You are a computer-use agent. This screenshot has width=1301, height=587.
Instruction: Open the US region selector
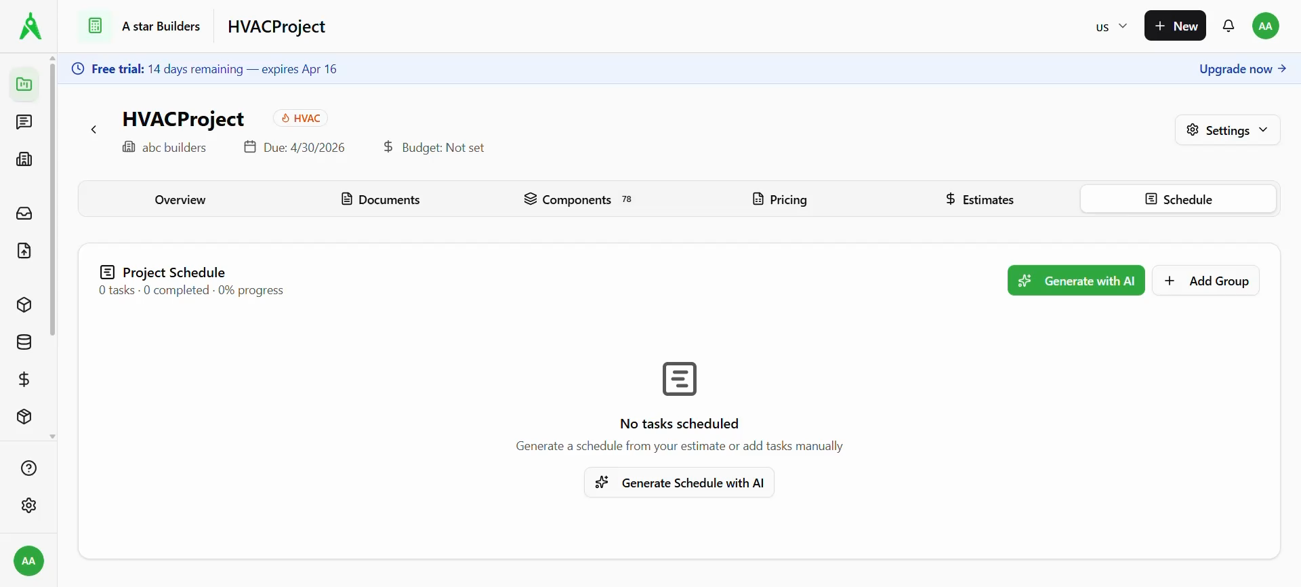pyautogui.click(x=1111, y=26)
